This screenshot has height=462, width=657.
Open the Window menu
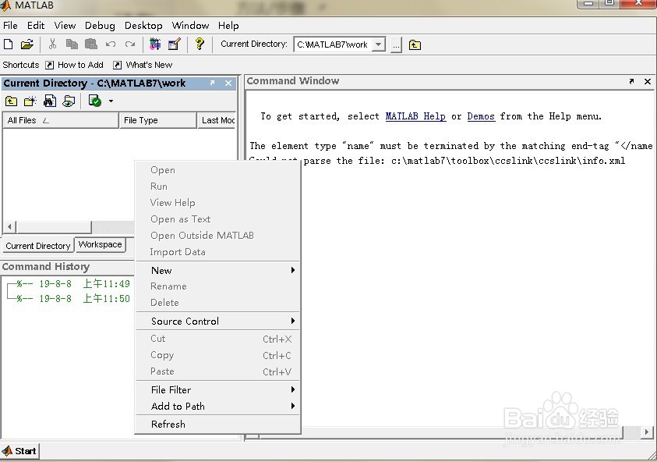[x=190, y=26]
